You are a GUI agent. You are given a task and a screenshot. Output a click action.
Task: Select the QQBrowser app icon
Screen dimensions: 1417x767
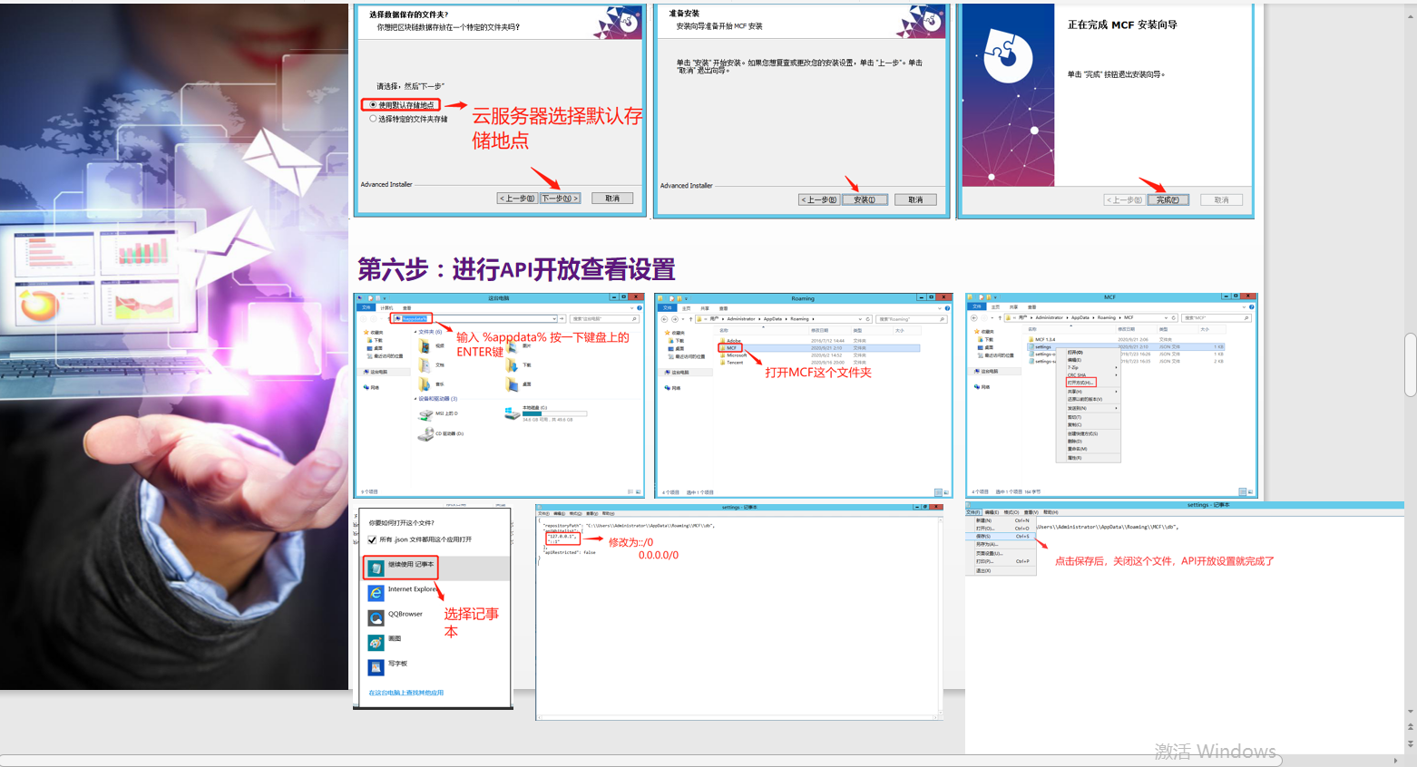click(375, 617)
